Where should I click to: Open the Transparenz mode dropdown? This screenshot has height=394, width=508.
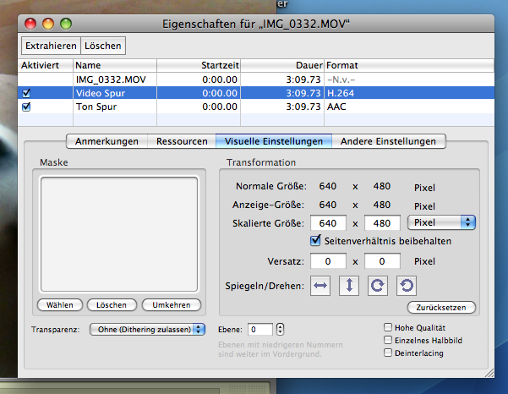click(147, 329)
